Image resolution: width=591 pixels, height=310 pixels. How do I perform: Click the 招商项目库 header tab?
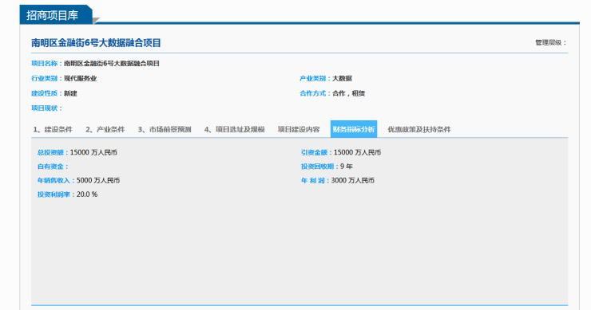coord(56,15)
